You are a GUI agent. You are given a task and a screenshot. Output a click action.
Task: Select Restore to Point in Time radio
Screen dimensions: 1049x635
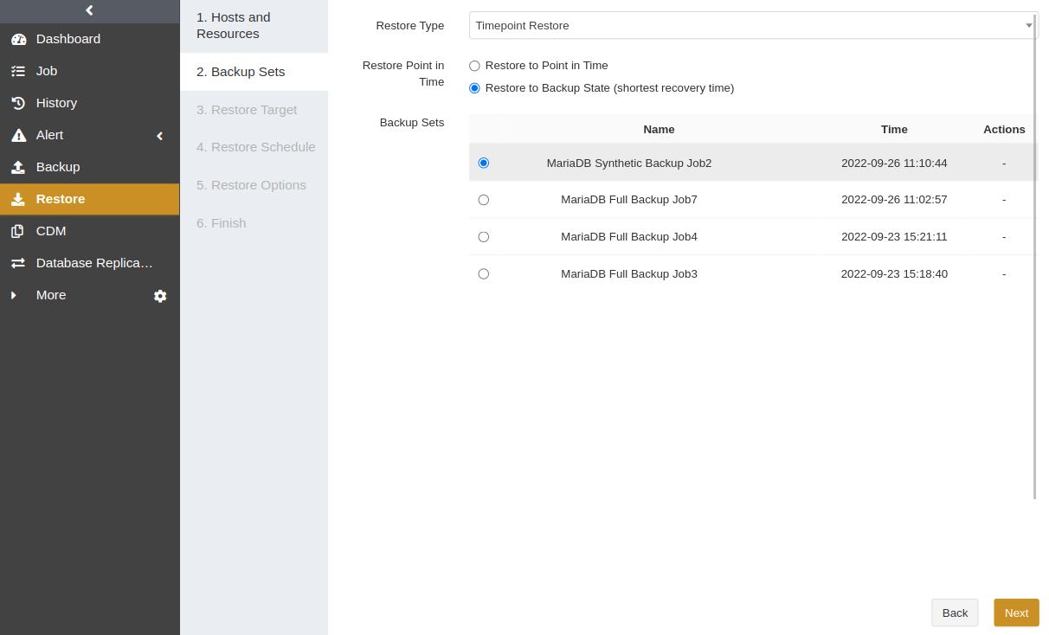pyautogui.click(x=474, y=66)
